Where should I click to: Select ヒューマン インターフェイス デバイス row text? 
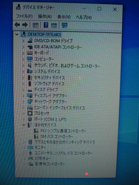click(60, 108)
